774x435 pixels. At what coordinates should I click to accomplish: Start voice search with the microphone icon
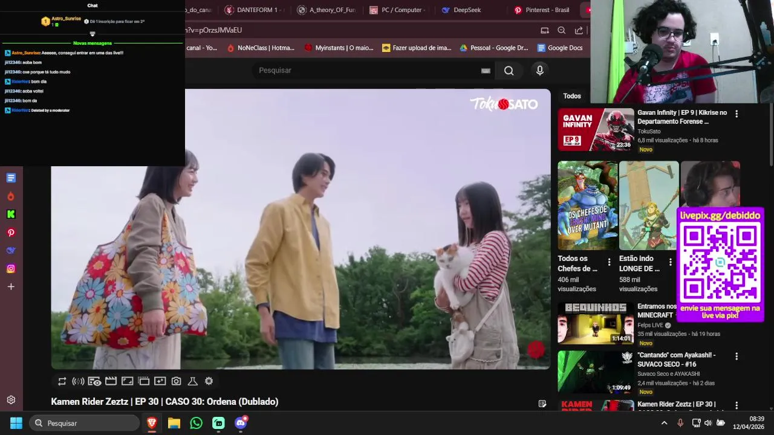tap(540, 71)
